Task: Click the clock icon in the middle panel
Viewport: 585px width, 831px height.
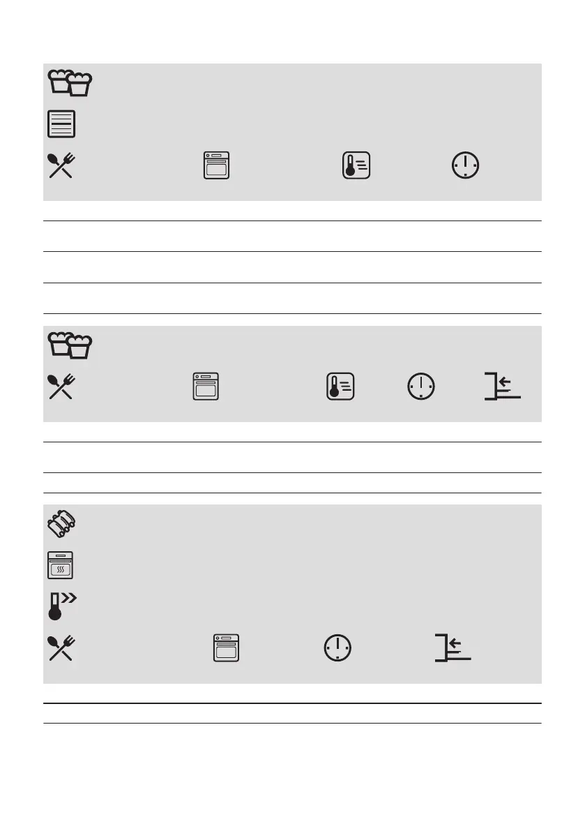Action: click(x=421, y=387)
